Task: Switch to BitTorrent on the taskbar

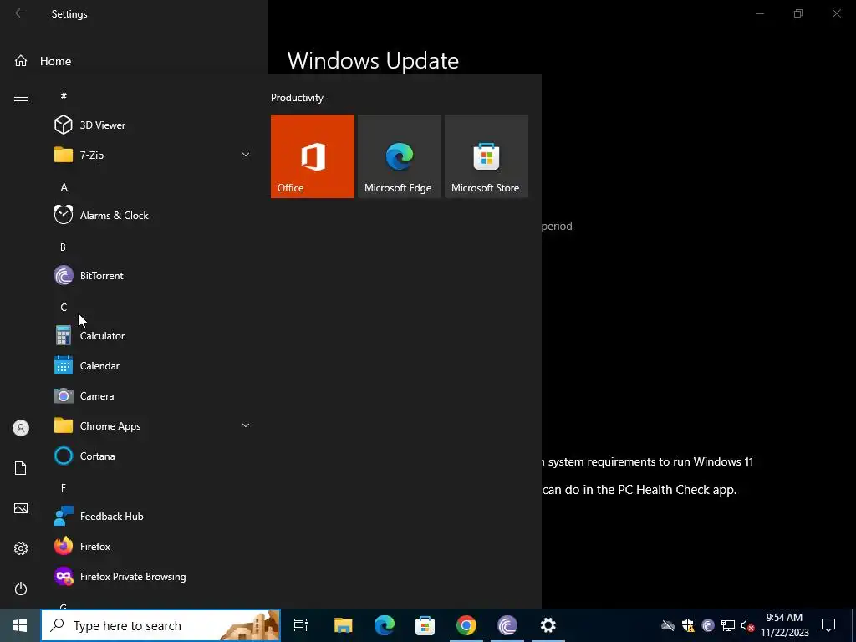Action: [x=507, y=625]
